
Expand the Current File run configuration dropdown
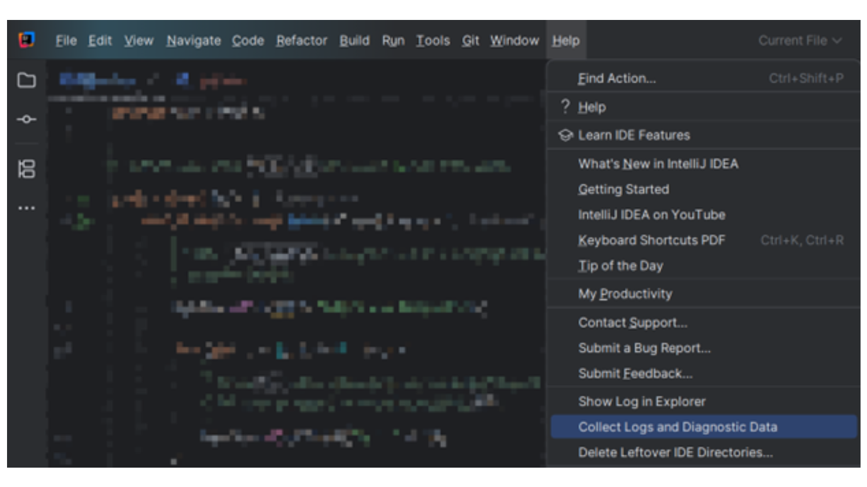click(800, 40)
